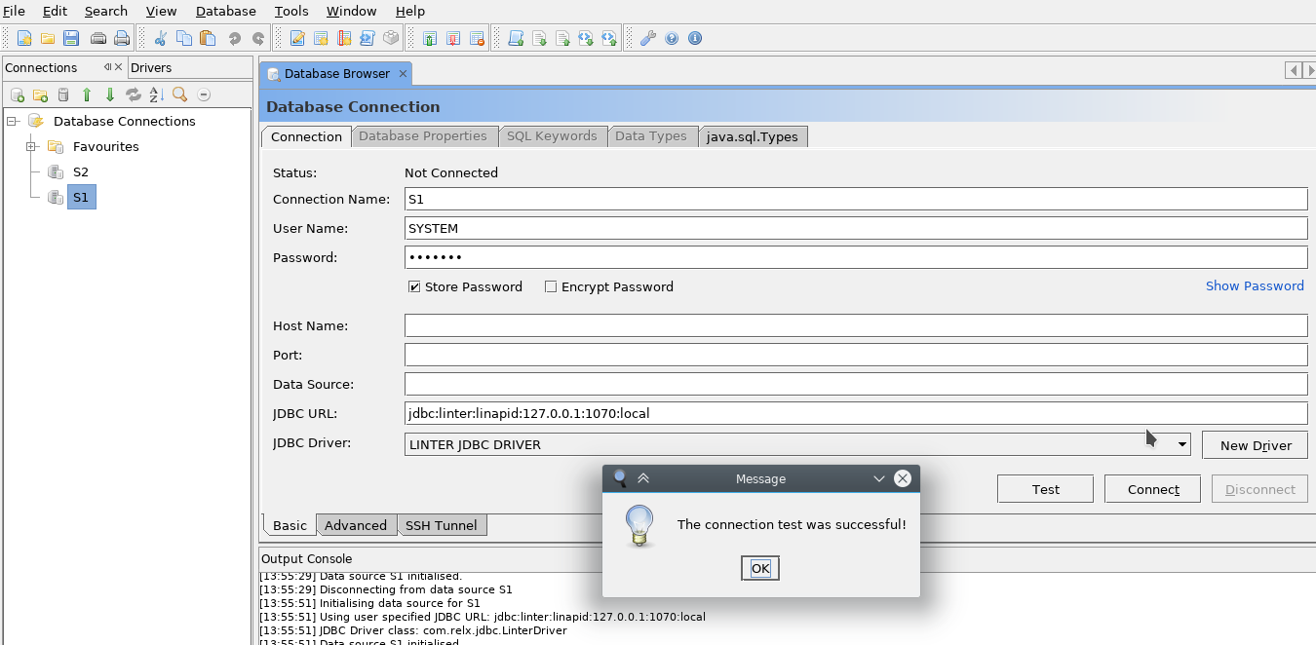The width and height of the screenshot is (1316, 645).
Task: Uncheck the Store Password checkbox
Action: coord(414,287)
